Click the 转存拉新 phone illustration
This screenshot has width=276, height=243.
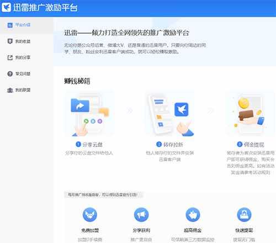(x=170, y=114)
